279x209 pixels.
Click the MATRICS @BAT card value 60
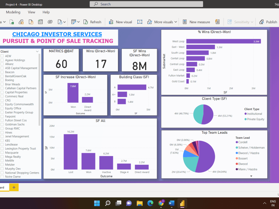pos(61,64)
